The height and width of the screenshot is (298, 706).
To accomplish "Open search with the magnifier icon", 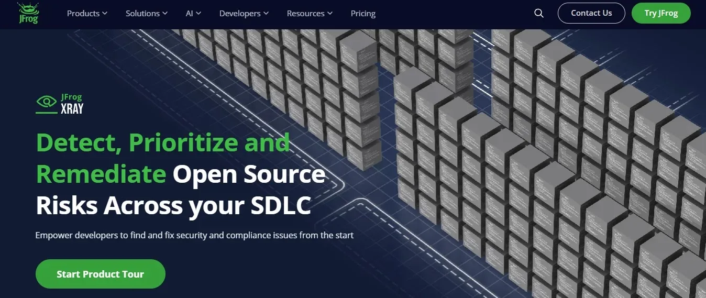I will 539,14.
